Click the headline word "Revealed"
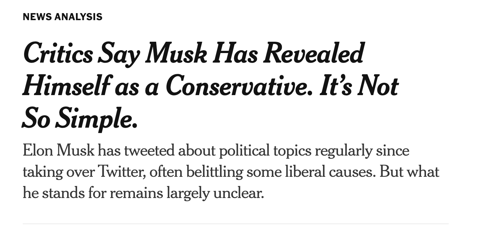The width and height of the screenshot is (492, 227). [313, 54]
